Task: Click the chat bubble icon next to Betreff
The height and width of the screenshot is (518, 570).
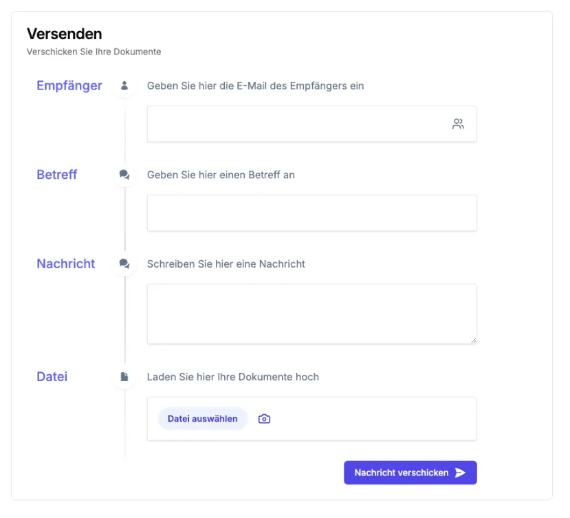Action: coord(124,175)
